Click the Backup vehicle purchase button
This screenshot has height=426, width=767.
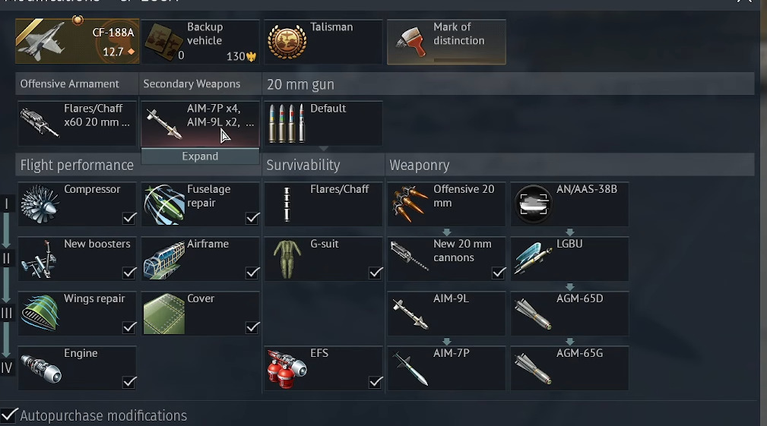click(x=200, y=42)
